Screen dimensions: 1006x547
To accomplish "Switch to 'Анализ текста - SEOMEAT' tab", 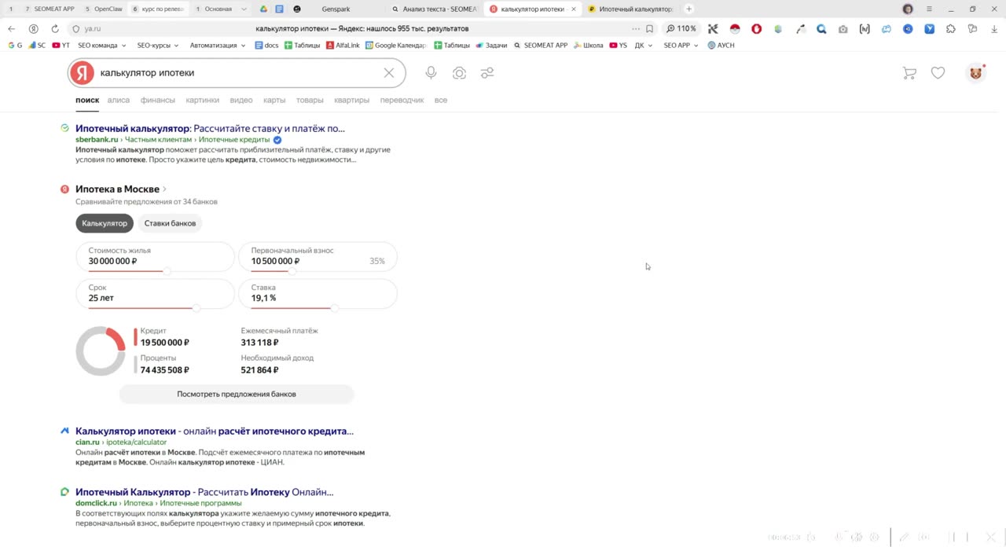I will [434, 9].
